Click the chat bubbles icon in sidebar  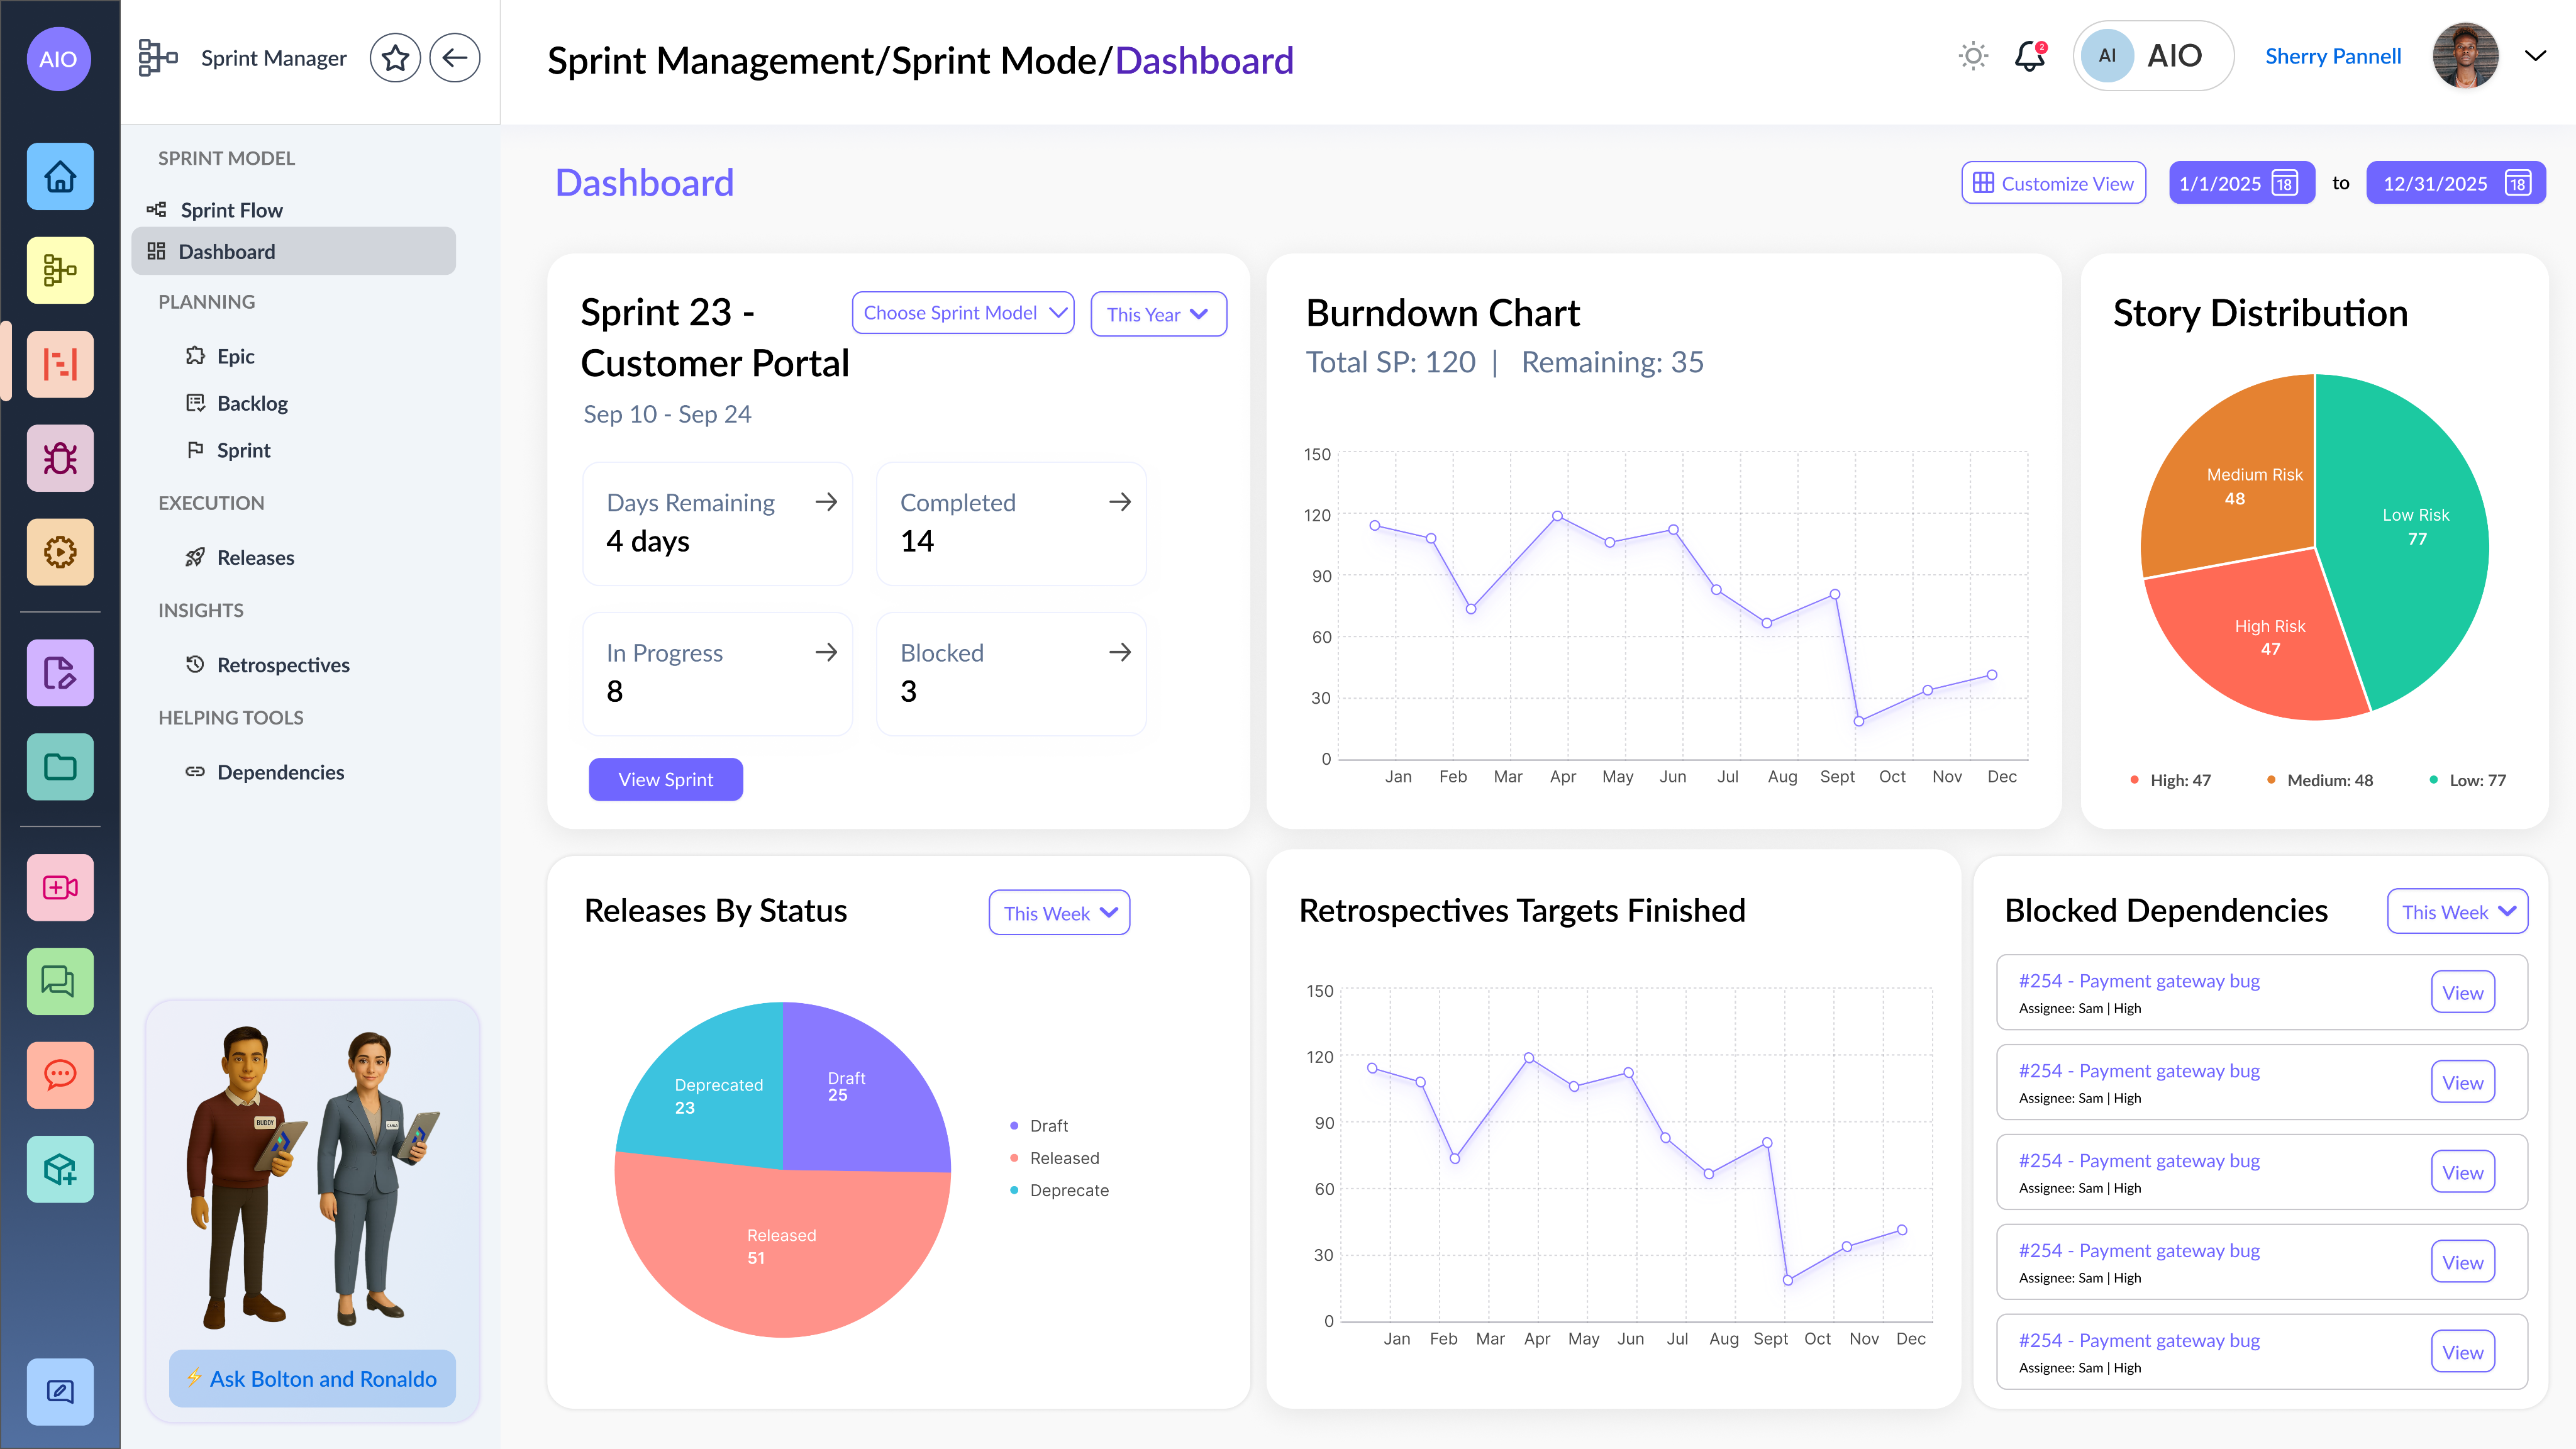pyautogui.click(x=60, y=981)
